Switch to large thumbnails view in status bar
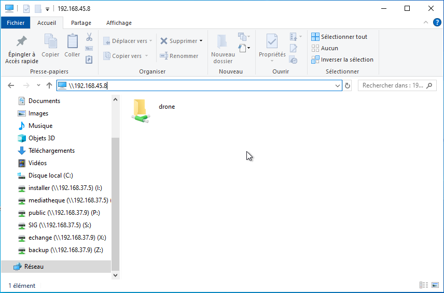444x293 pixels. coord(434,285)
